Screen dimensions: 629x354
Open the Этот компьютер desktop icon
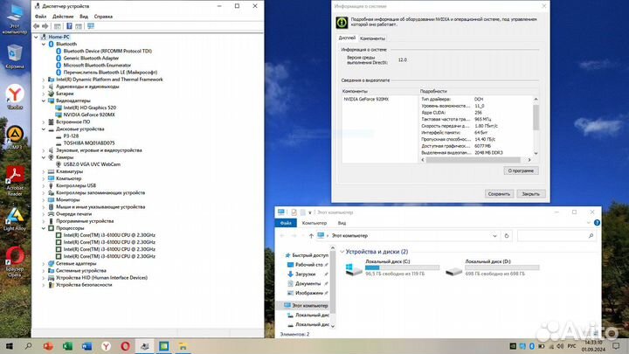pyautogui.click(x=15, y=19)
